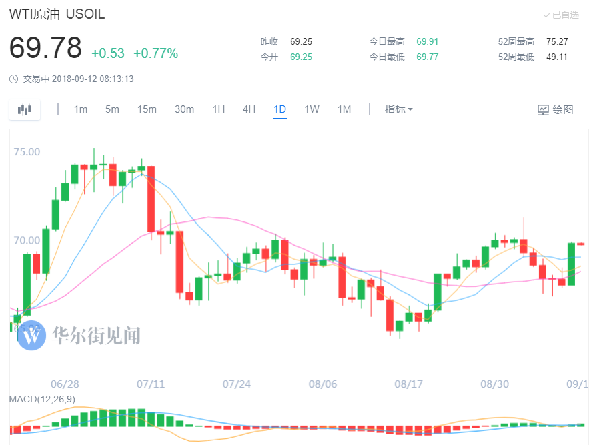The height and width of the screenshot is (445, 593).
Task: Select the 1m timeframe
Action: point(81,109)
